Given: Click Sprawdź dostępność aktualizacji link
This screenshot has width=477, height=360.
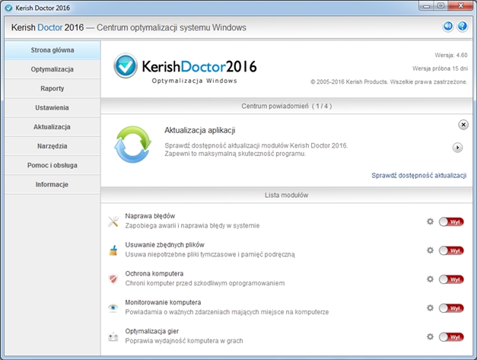Looking at the screenshot, I should [x=418, y=175].
